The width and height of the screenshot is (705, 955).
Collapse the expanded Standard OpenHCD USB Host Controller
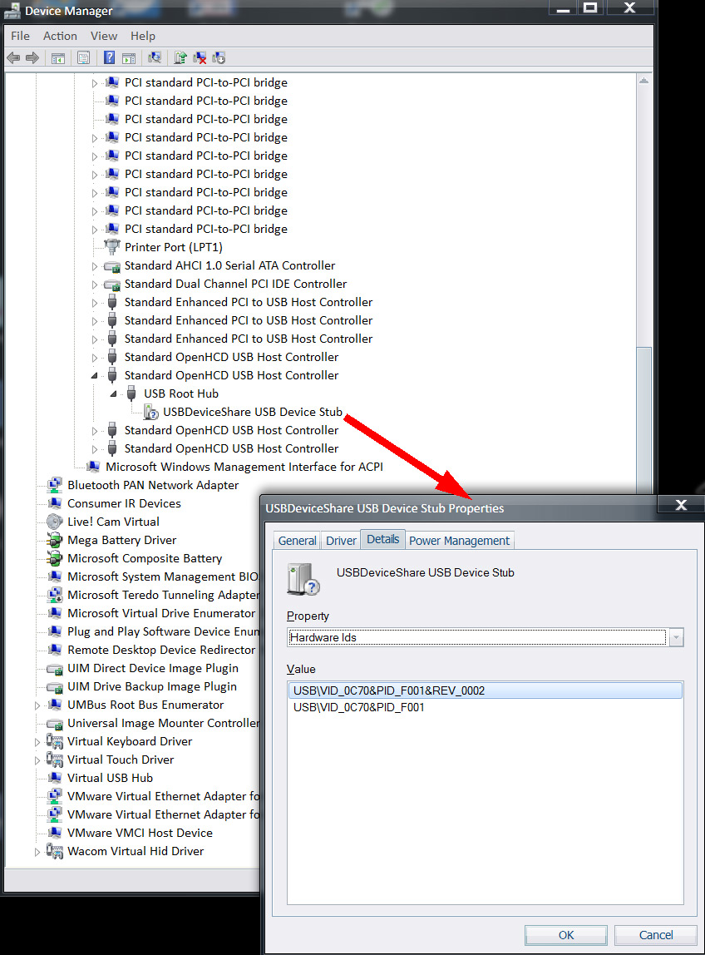coord(95,376)
